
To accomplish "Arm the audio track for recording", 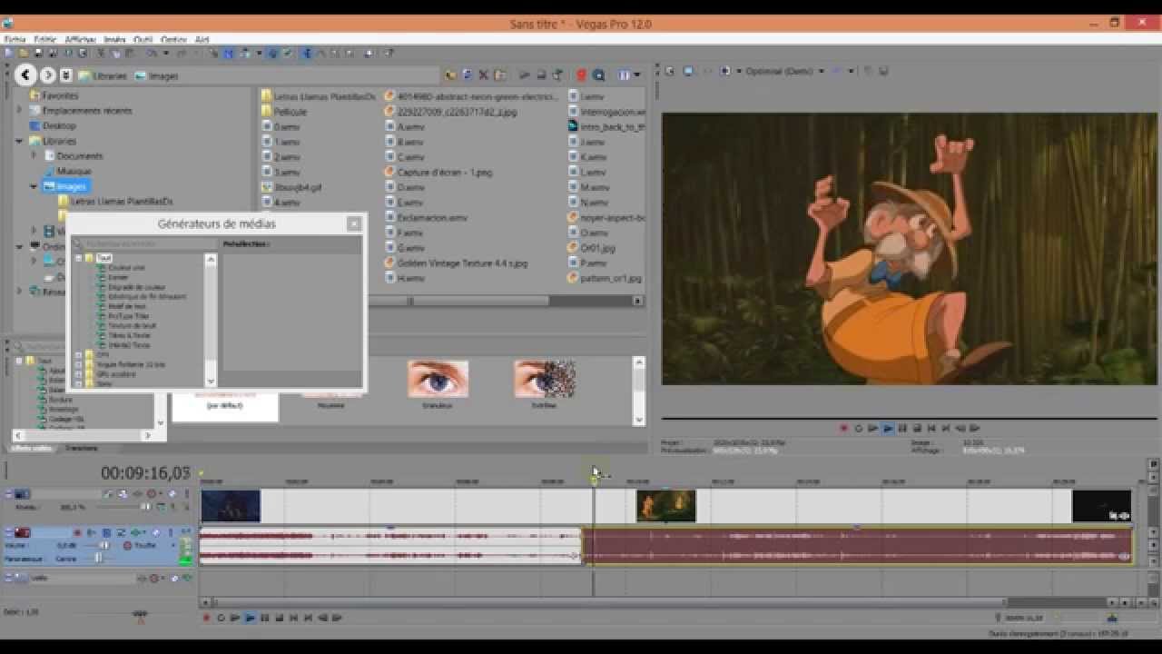I will 77,532.
